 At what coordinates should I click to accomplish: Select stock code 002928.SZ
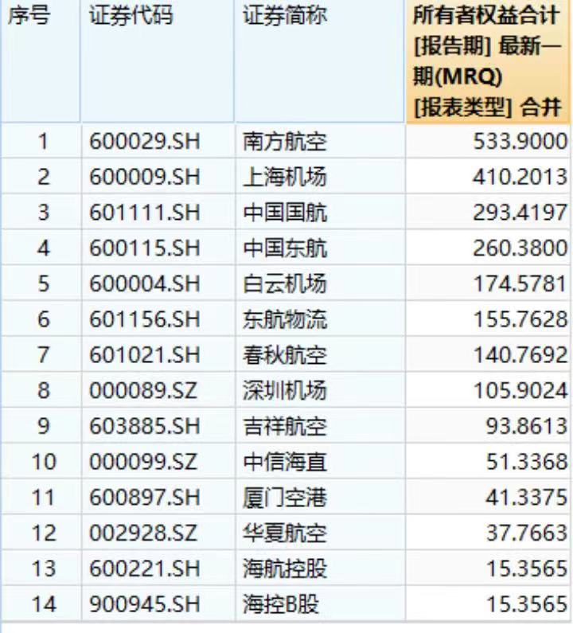(x=143, y=533)
